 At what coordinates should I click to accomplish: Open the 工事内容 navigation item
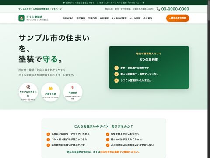[x=92, y=18]
